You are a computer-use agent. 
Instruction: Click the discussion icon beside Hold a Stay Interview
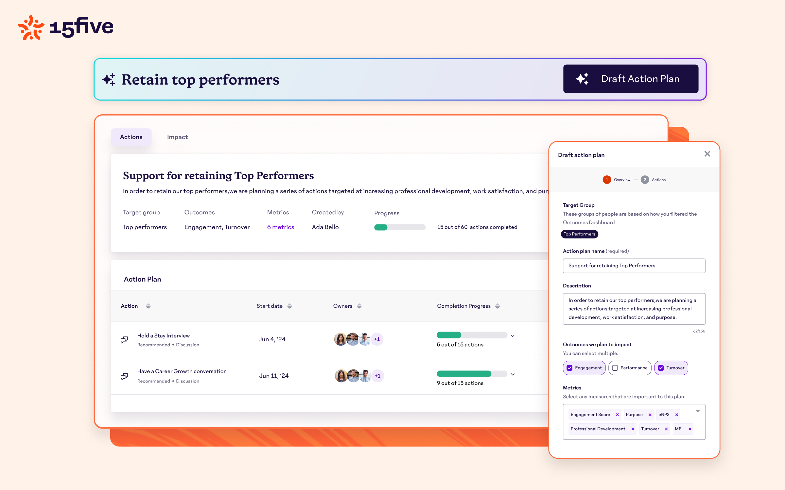click(x=124, y=340)
